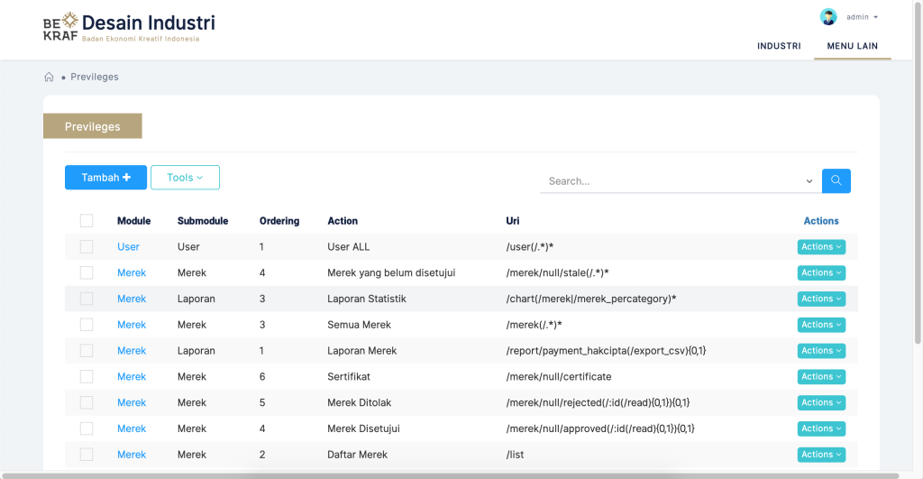Image resolution: width=923 pixels, height=479 pixels.
Task: Expand the search field dropdown chevron
Action: click(809, 181)
